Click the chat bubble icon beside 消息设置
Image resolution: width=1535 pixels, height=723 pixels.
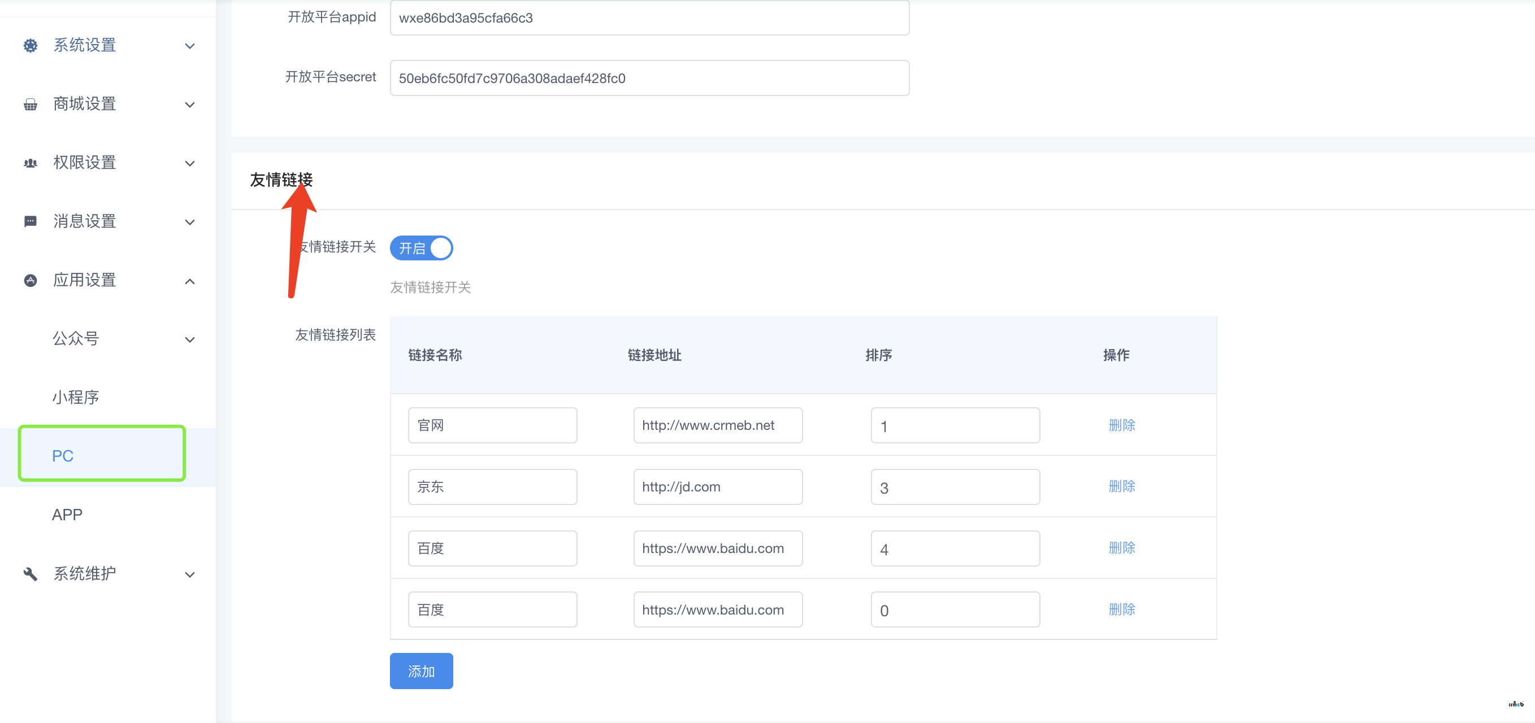(31, 221)
